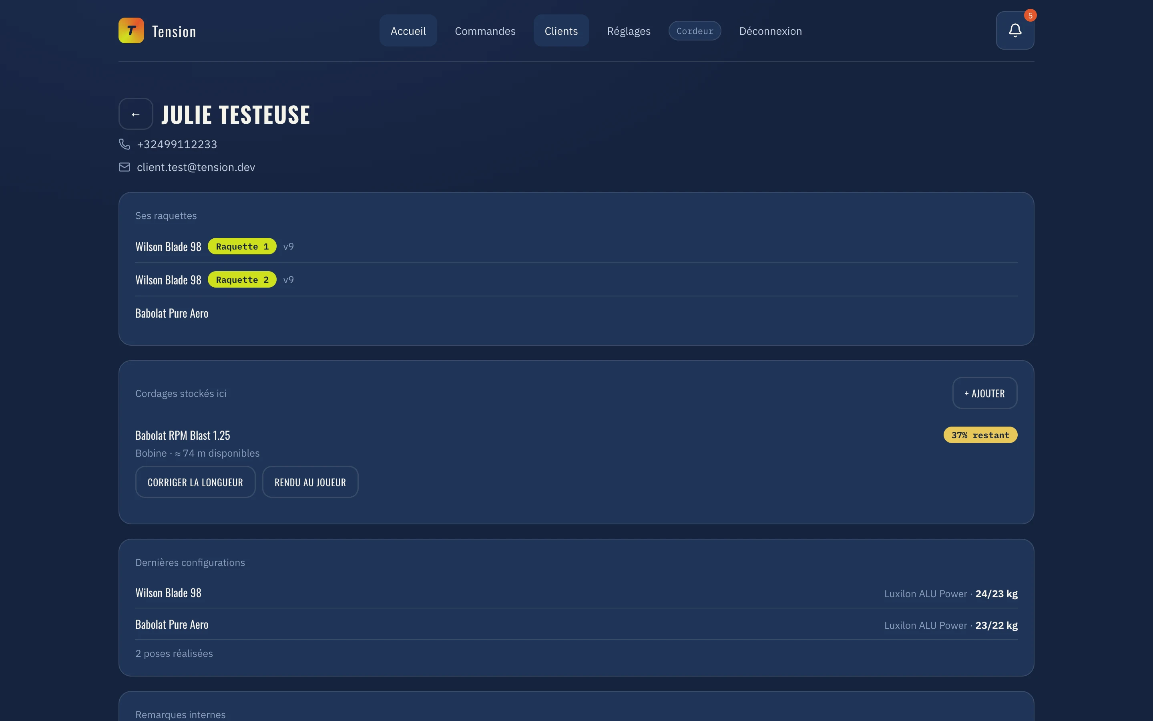The height and width of the screenshot is (721, 1153).
Task: Click the Cordeur role badge
Action: pos(695,30)
